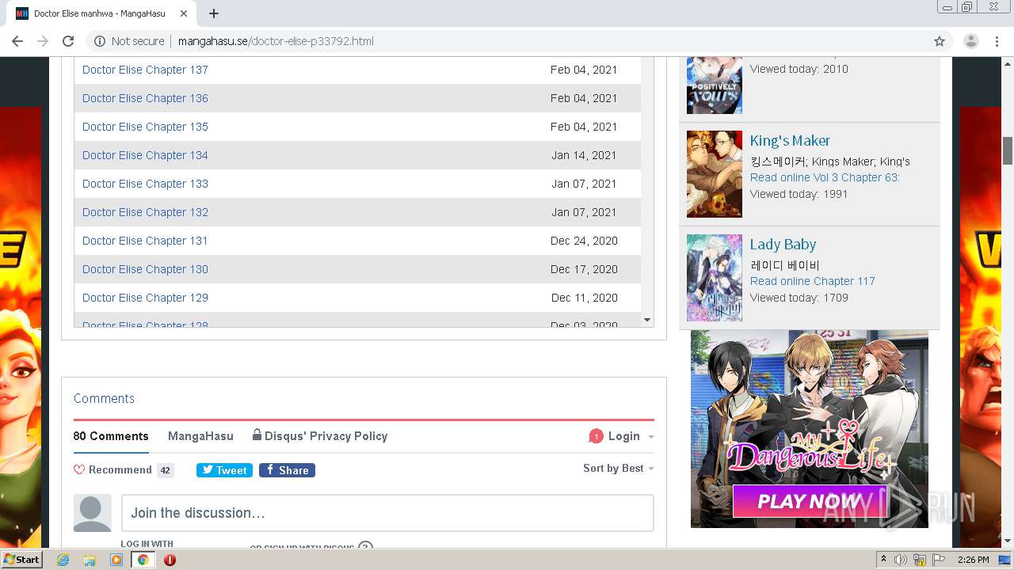Open Doctor Elise Chapter 134

coord(145,155)
